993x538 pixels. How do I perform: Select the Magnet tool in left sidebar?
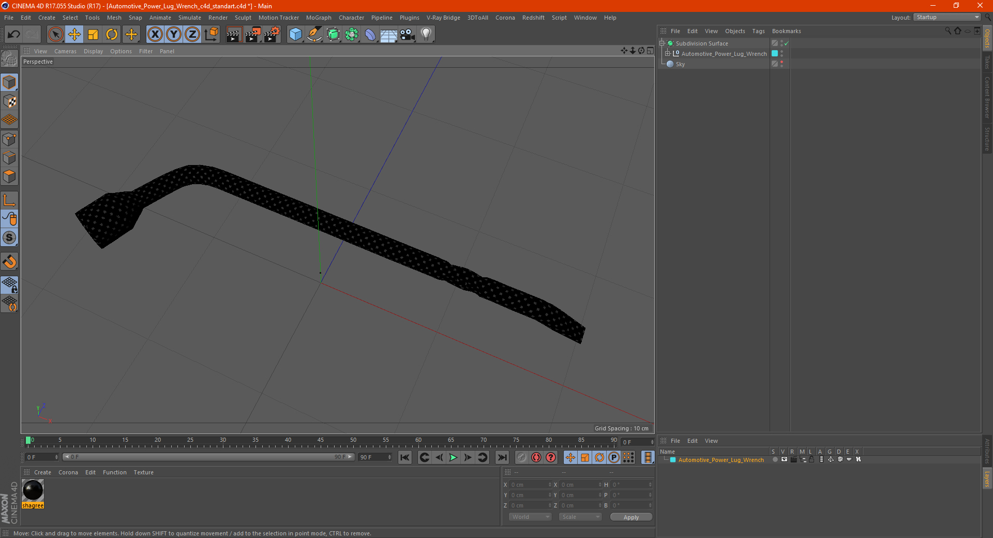click(x=9, y=262)
